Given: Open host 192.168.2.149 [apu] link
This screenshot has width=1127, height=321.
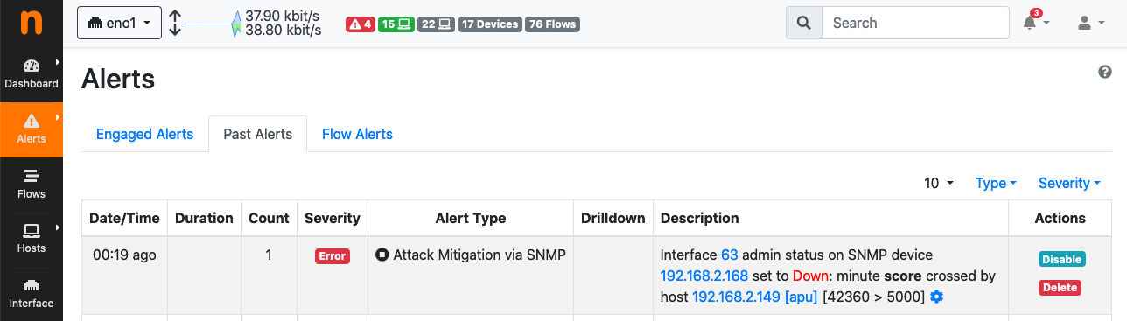Looking at the screenshot, I should (x=754, y=297).
